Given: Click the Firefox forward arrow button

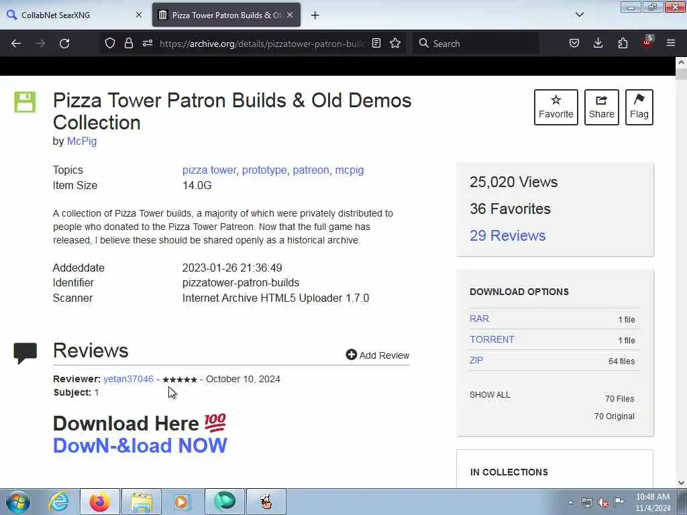Looking at the screenshot, I should tap(40, 44).
